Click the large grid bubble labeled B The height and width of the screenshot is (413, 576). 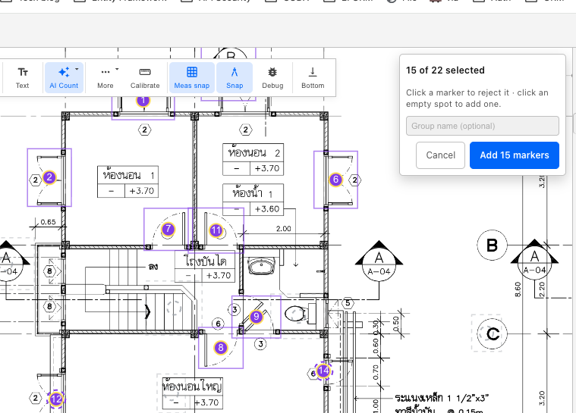pyautogui.click(x=492, y=245)
